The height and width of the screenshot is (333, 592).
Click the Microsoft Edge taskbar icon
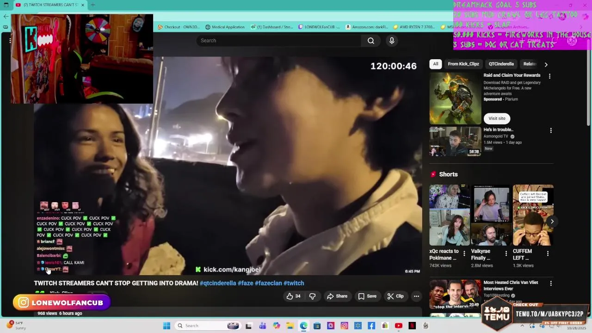[303, 326]
